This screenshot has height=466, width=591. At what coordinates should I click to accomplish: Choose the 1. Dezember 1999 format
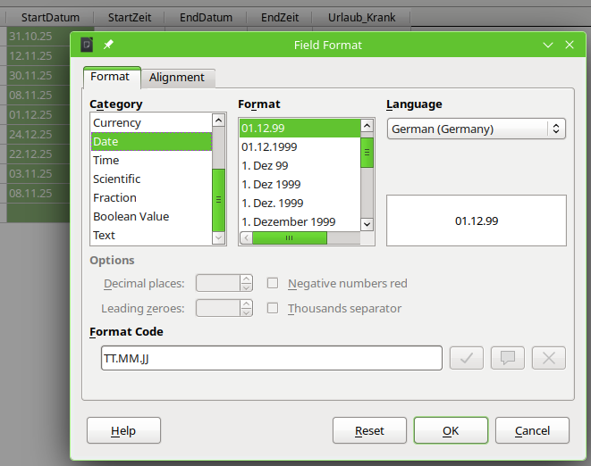(x=288, y=221)
